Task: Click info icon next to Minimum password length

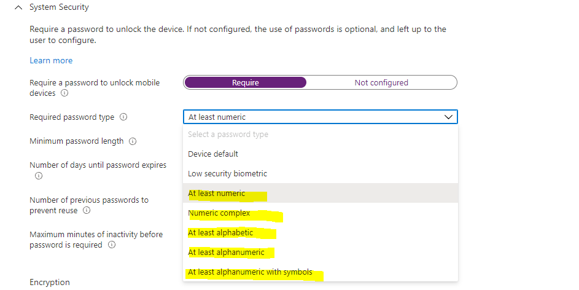Action: [133, 141]
